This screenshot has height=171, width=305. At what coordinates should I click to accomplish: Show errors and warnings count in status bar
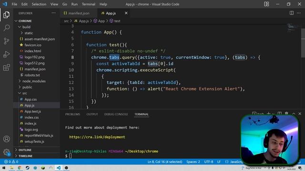point(11,161)
